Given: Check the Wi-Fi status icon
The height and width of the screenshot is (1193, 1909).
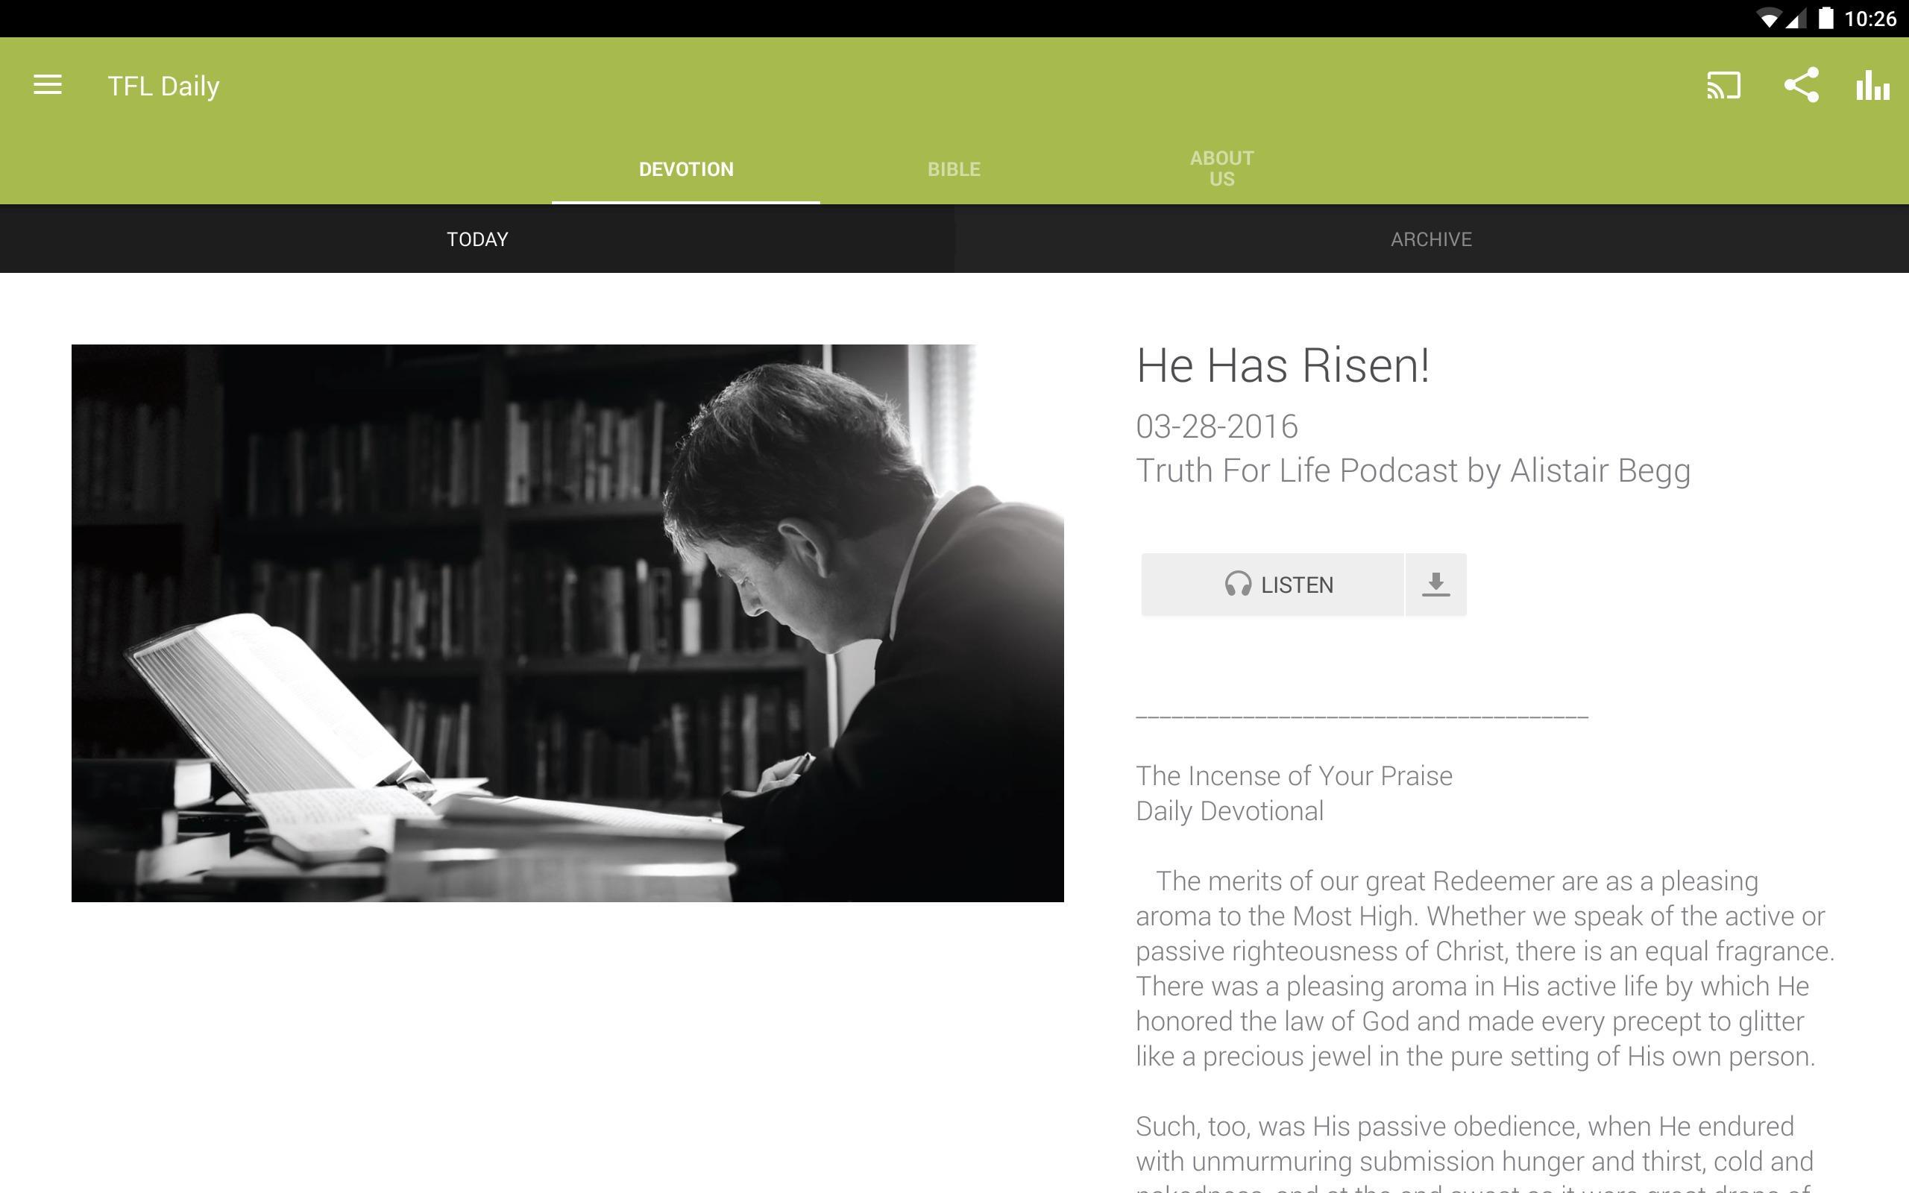Looking at the screenshot, I should (1770, 19).
